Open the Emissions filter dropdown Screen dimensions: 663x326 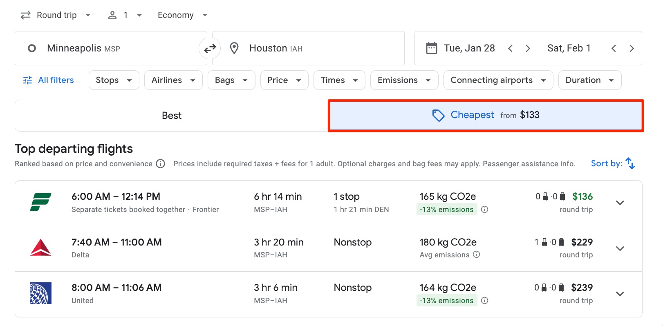(404, 80)
